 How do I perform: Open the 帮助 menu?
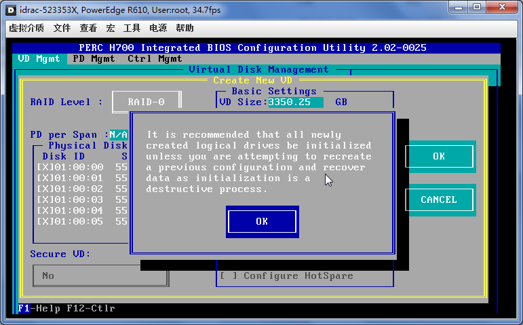(185, 28)
